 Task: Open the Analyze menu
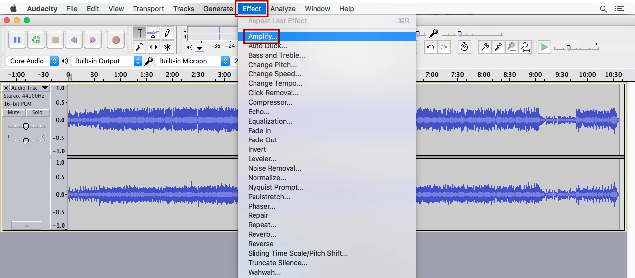(x=283, y=9)
